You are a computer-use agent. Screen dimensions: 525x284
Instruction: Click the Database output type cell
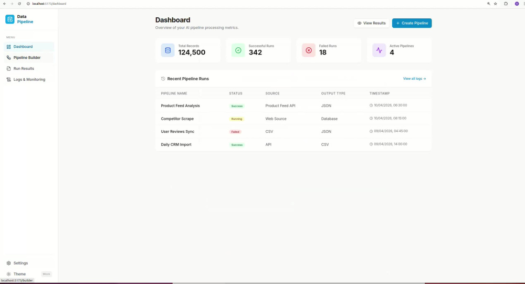pyautogui.click(x=329, y=119)
